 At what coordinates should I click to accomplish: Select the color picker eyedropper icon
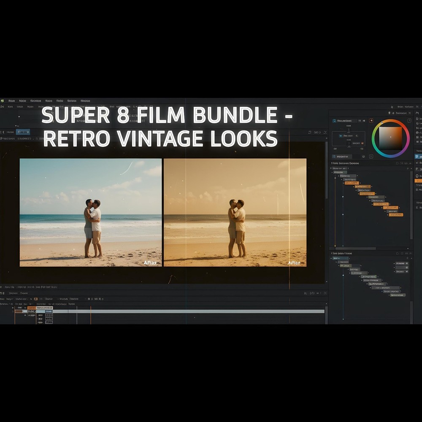tap(371, 121)
